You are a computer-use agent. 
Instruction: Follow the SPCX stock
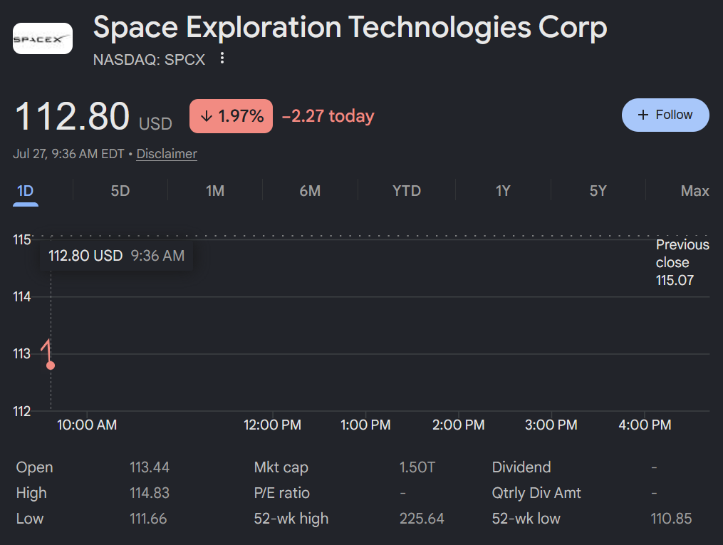pos(665,115)
